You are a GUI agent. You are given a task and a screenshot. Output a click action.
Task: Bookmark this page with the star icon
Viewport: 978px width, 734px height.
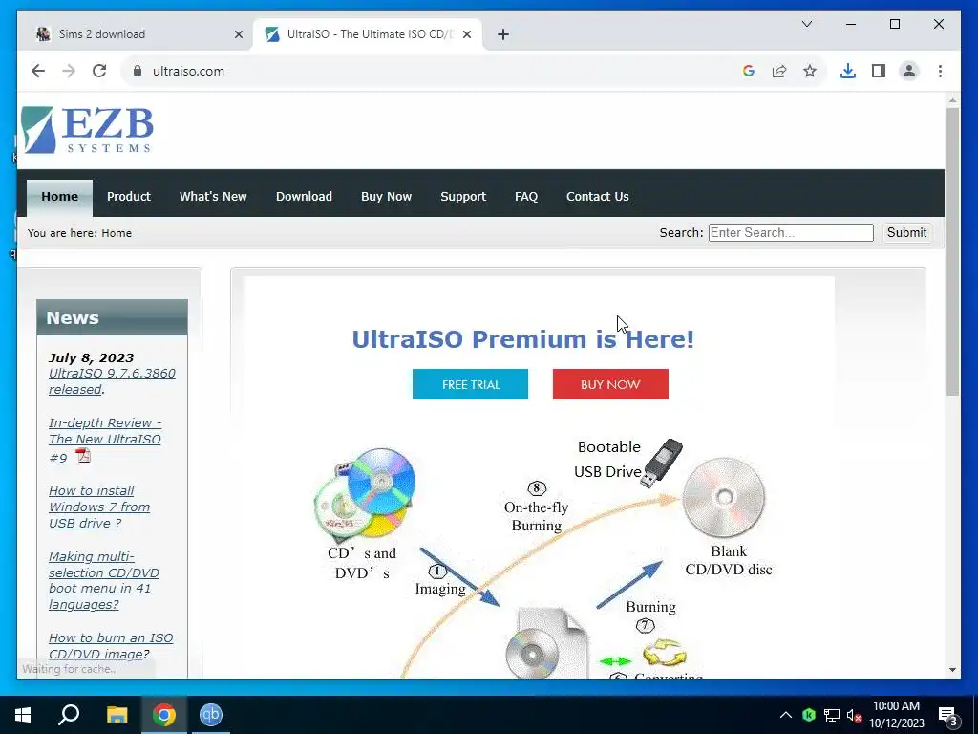click(810, 71)
